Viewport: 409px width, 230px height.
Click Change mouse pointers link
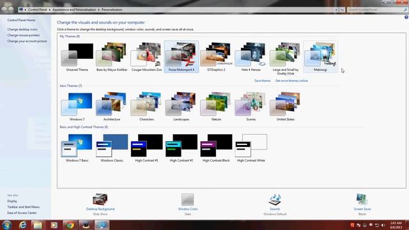coord(24,35)
